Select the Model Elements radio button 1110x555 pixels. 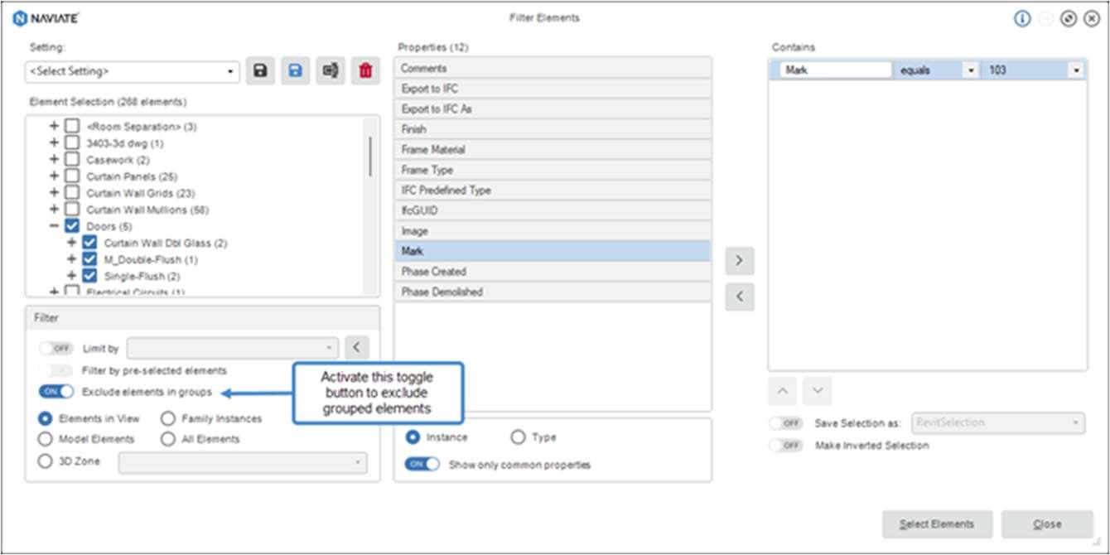pyautogui.click(x=46, y=439)
